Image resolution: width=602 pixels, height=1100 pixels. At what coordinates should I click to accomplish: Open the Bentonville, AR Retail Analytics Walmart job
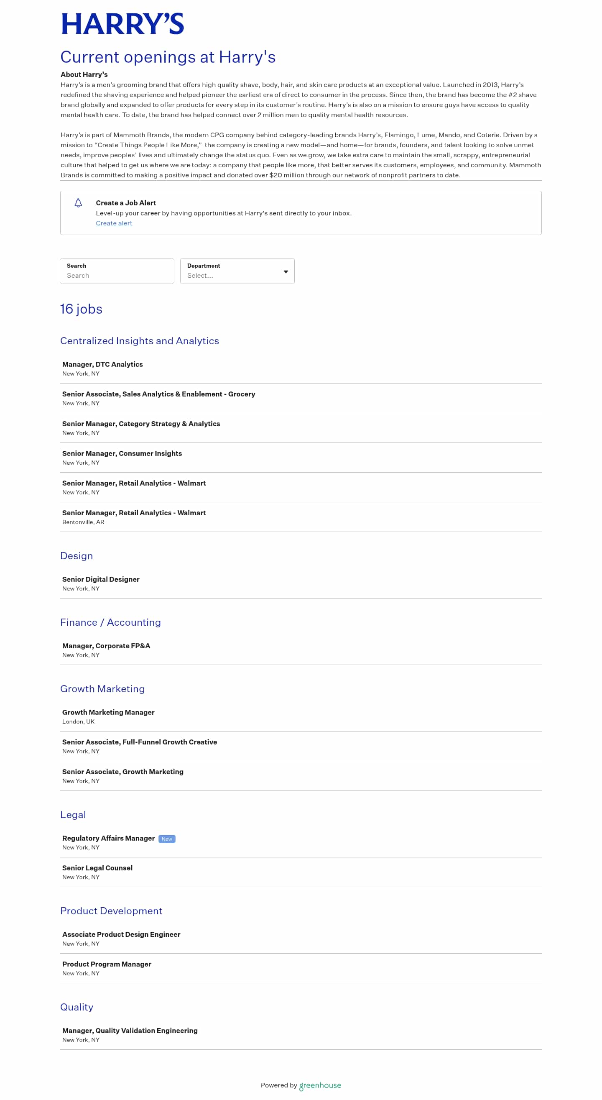(301, 517)
